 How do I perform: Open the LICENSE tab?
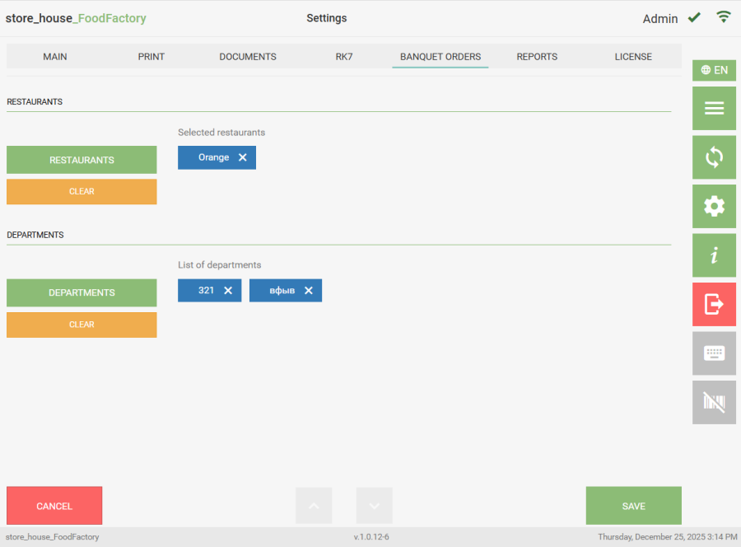tap(633, 57)
